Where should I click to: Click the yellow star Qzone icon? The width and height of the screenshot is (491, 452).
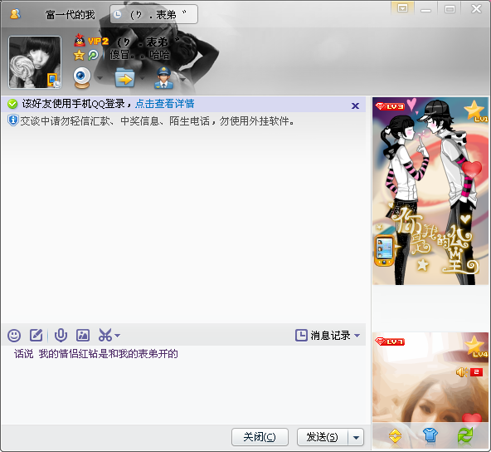(x=79, y=55)
